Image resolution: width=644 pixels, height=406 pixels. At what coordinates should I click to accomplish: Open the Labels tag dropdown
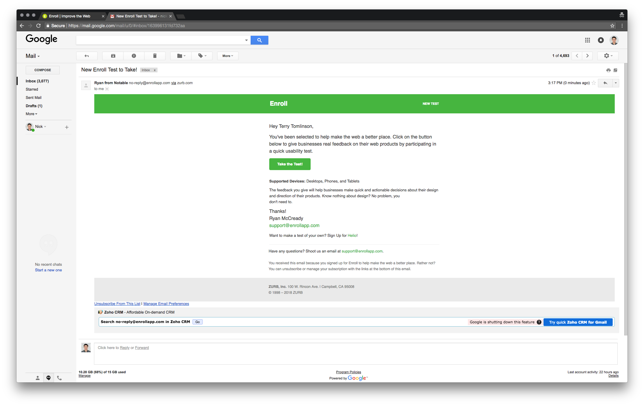tap(202, 56)
